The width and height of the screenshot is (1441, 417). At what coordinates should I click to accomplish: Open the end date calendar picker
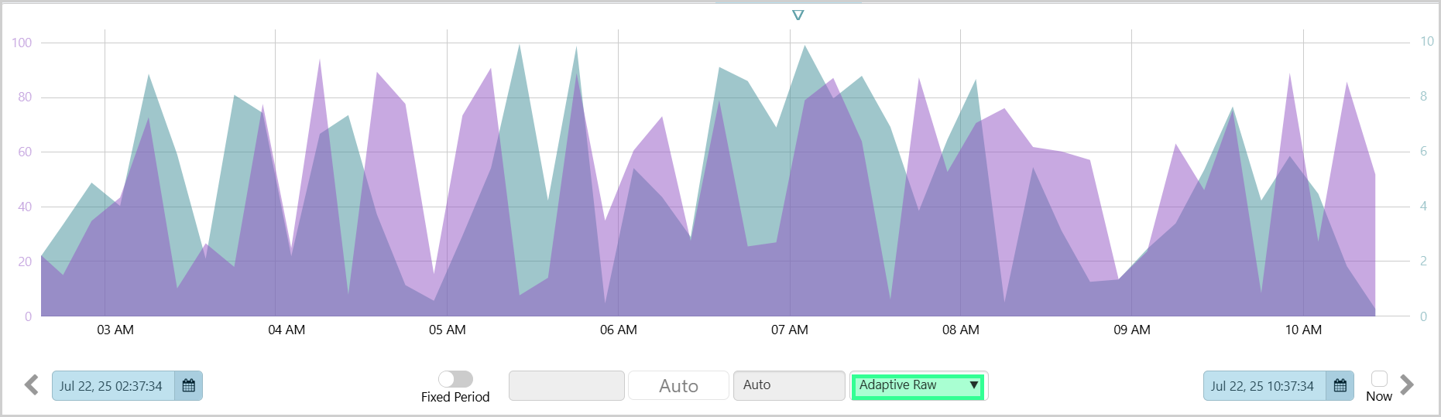(1340, 385)
